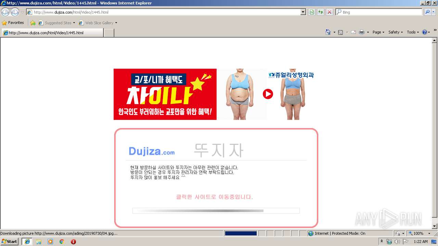Click Internet Explorer taskbar icon
438x246 pixels.
tap(27, 242)
